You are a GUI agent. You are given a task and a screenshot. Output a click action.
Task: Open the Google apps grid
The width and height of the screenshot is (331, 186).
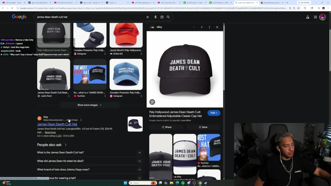click(x=315, y=17)
